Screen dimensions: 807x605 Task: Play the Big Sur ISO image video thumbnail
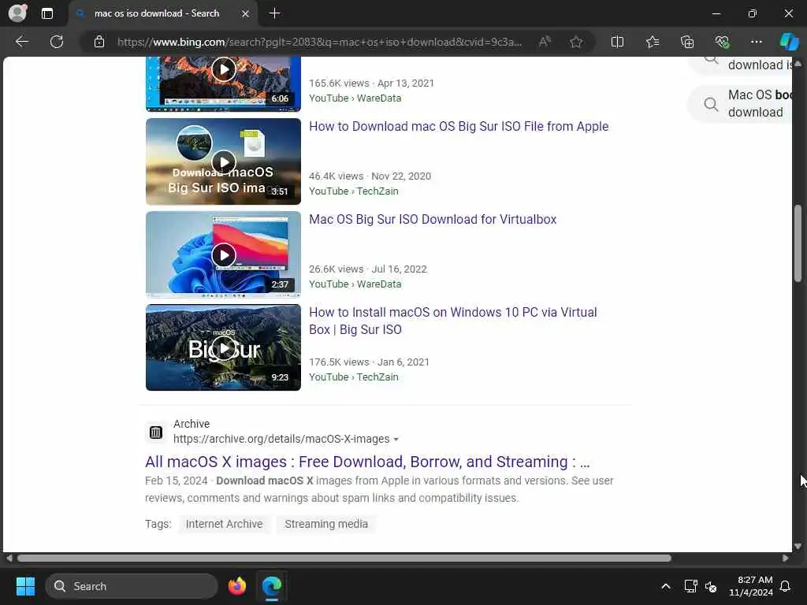[x=223, y=161]
